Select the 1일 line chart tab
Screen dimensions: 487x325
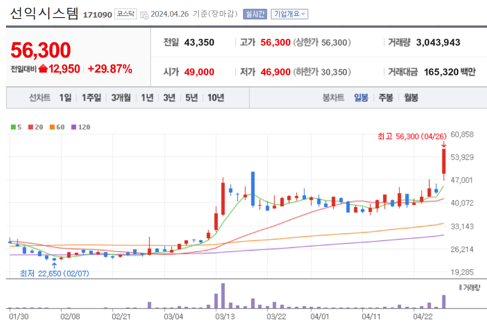pyautogui.click(x=65, y=98)
